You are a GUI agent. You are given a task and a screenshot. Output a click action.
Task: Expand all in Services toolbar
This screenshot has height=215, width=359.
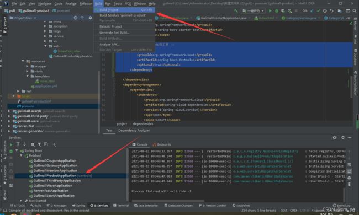(x=18, y=144)
